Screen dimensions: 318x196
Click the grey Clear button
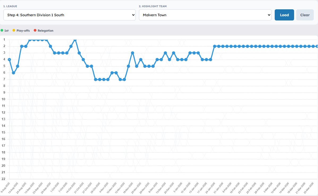click(305, 15)
